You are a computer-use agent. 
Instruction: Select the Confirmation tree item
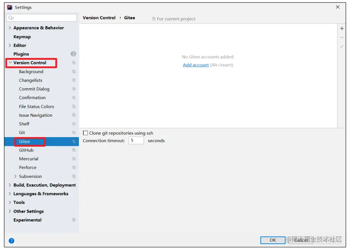32,97
